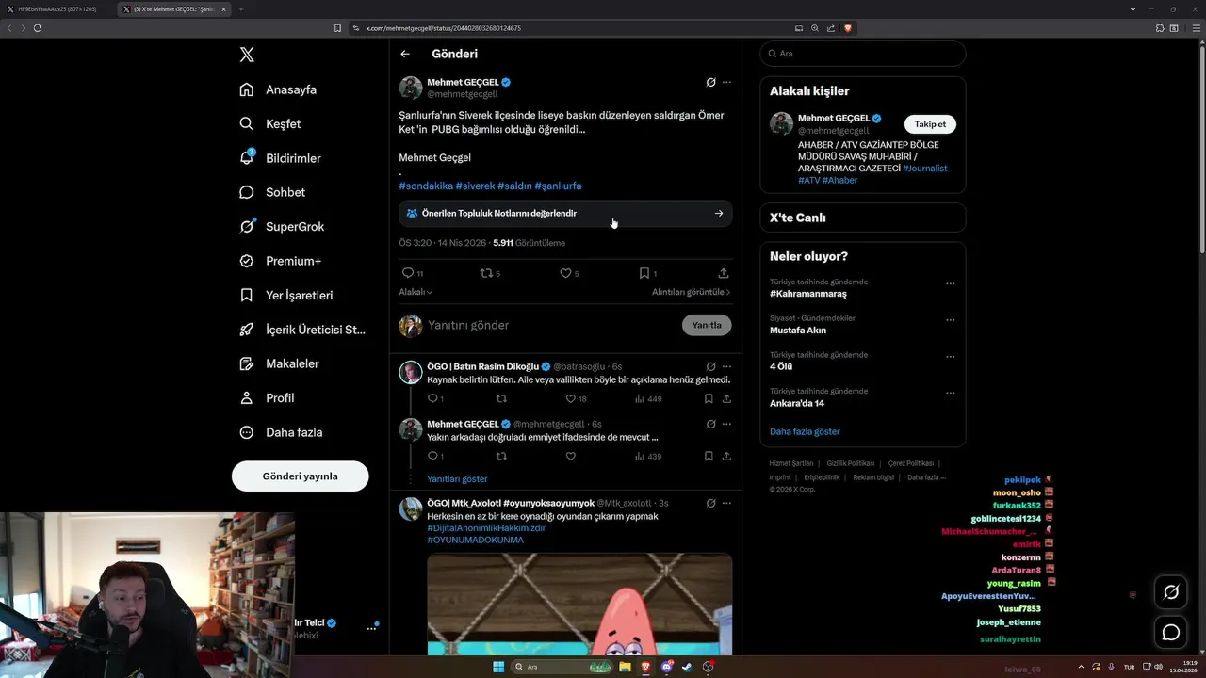Click Brave shields icon in address bar
This screenshot has width=1206, height=678.
point(848,28)
